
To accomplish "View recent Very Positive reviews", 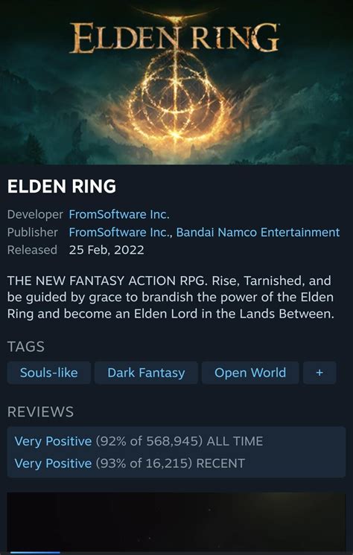I will 53,463.
